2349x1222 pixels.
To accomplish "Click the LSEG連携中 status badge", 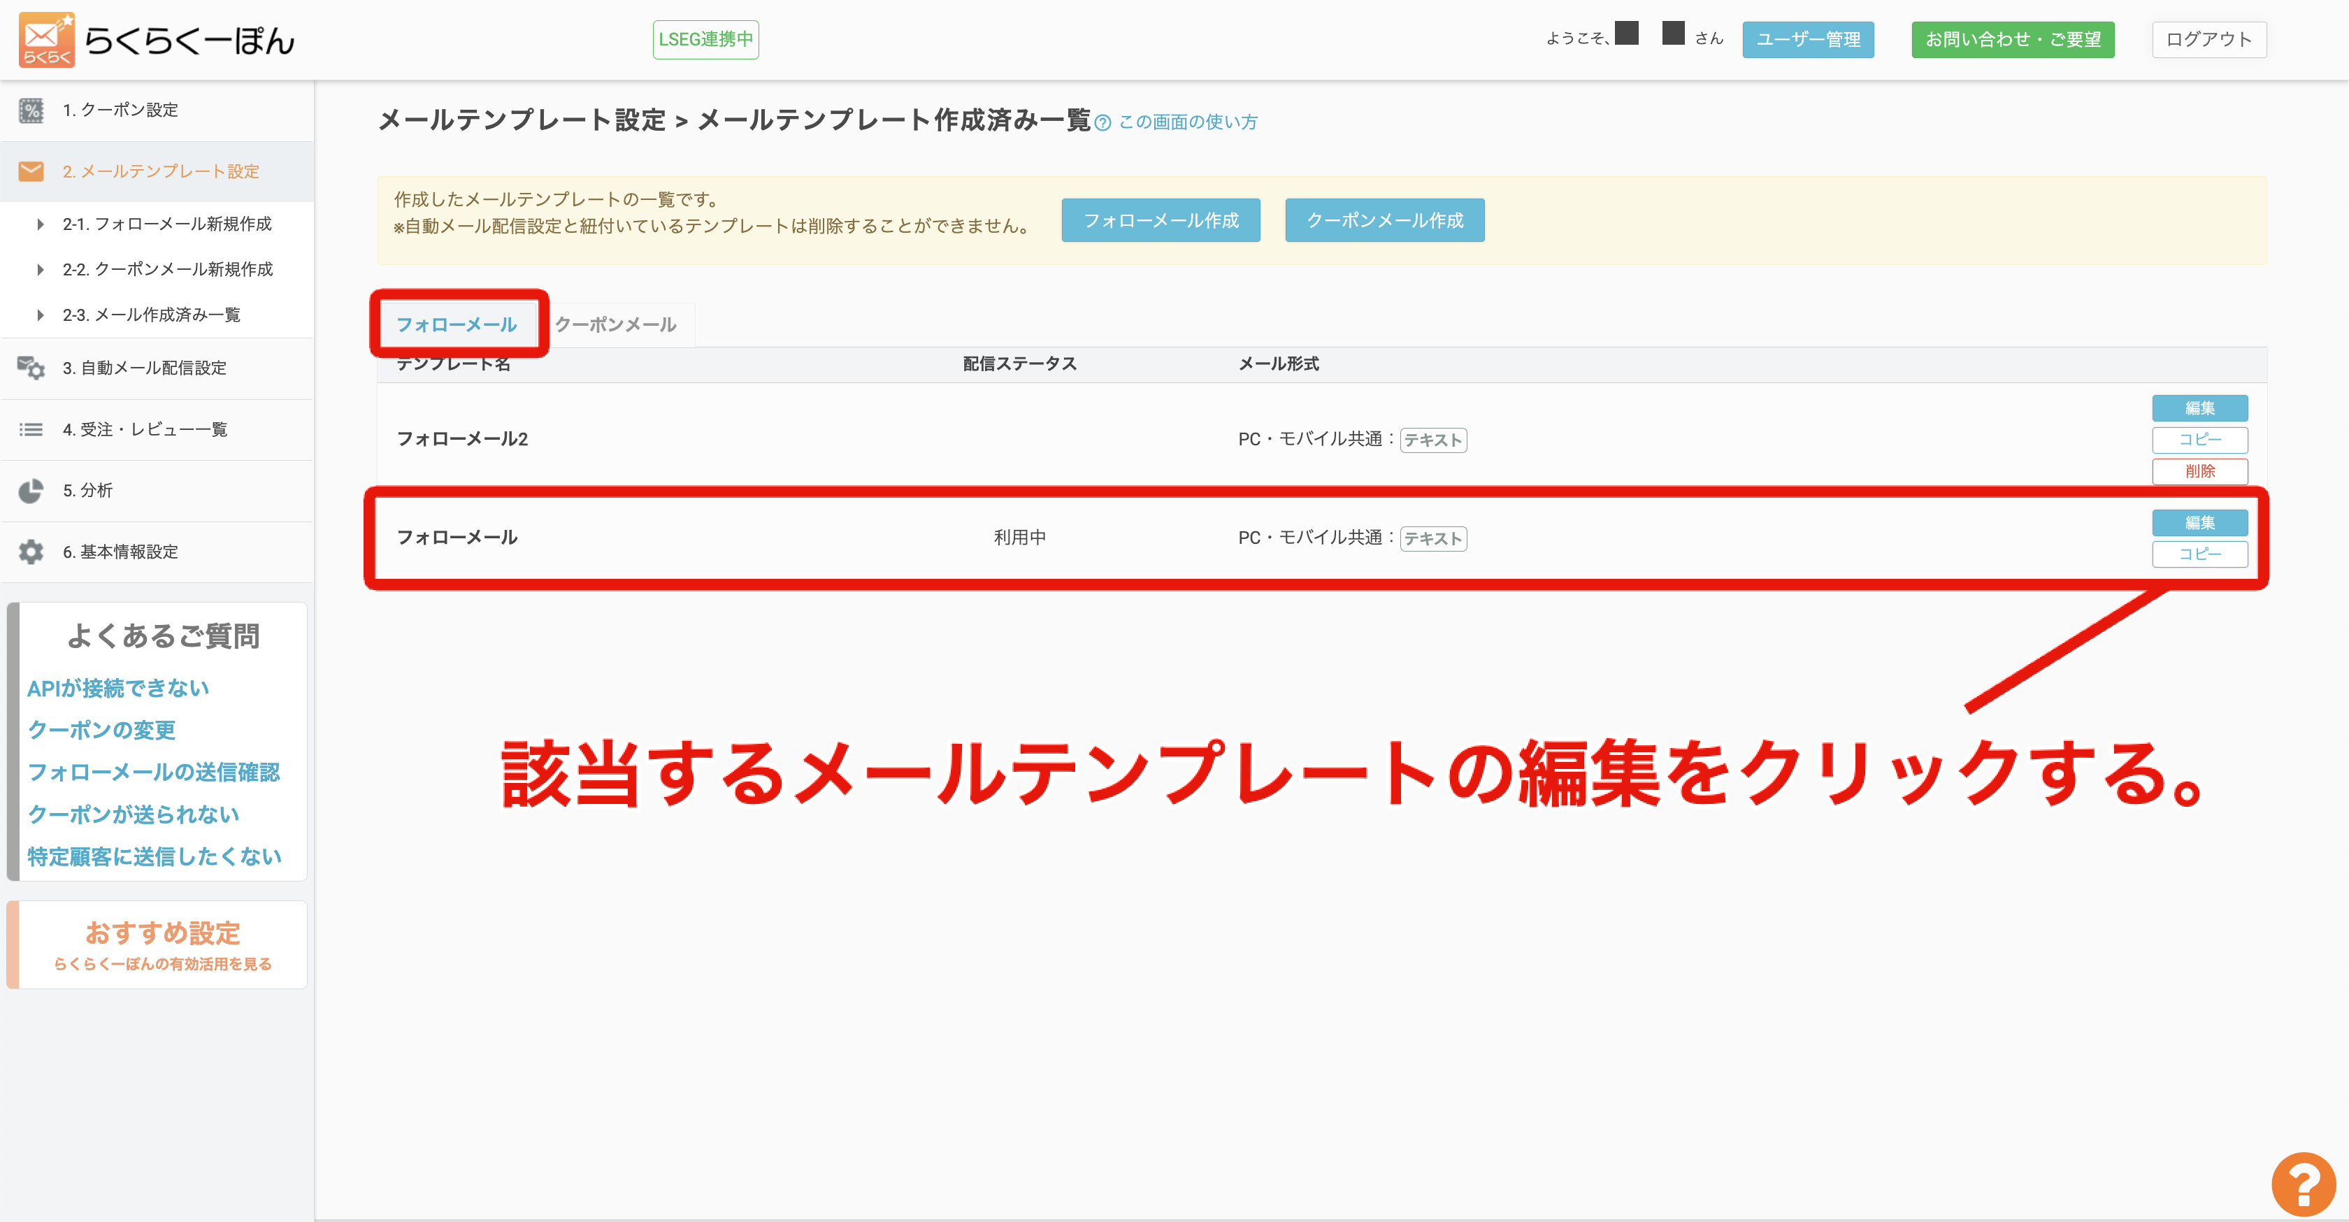I will 706,39.
